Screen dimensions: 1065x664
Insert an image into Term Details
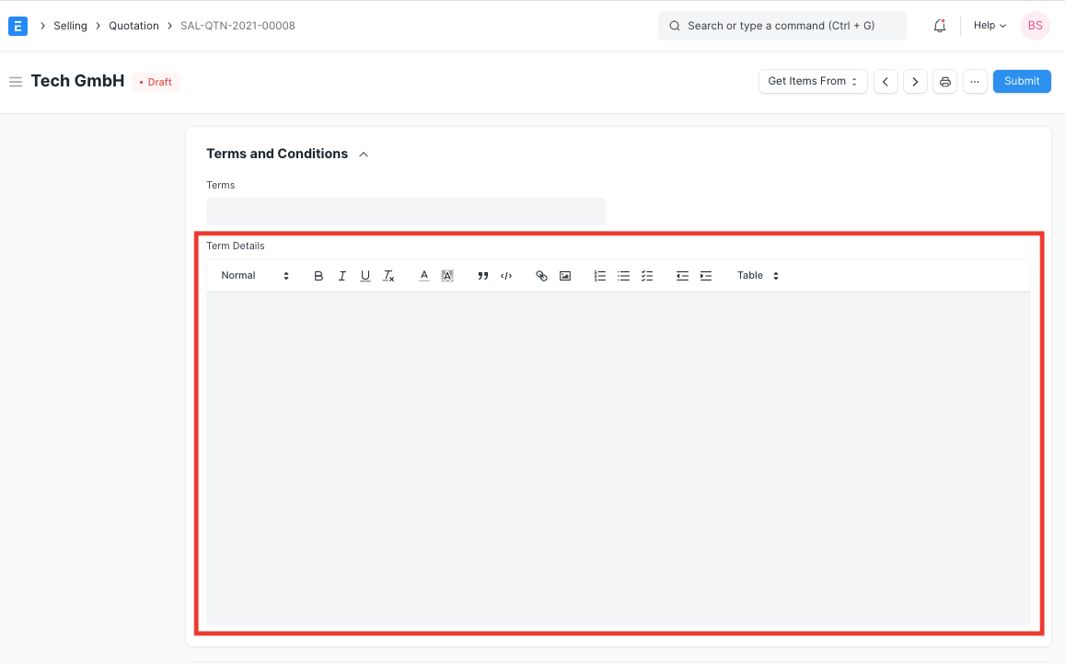[x=565, y=275]
